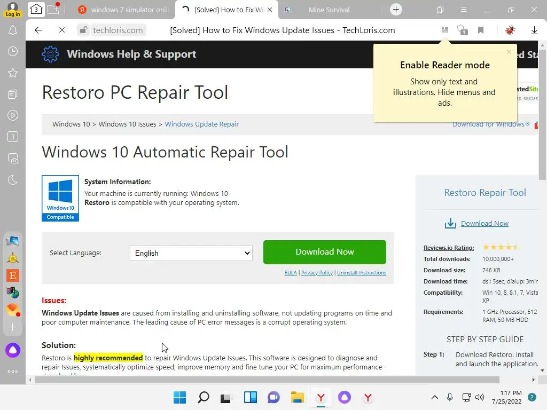The image size is (547, 410).
Task: Click the site lock security icon
Action: coord(83,30)
